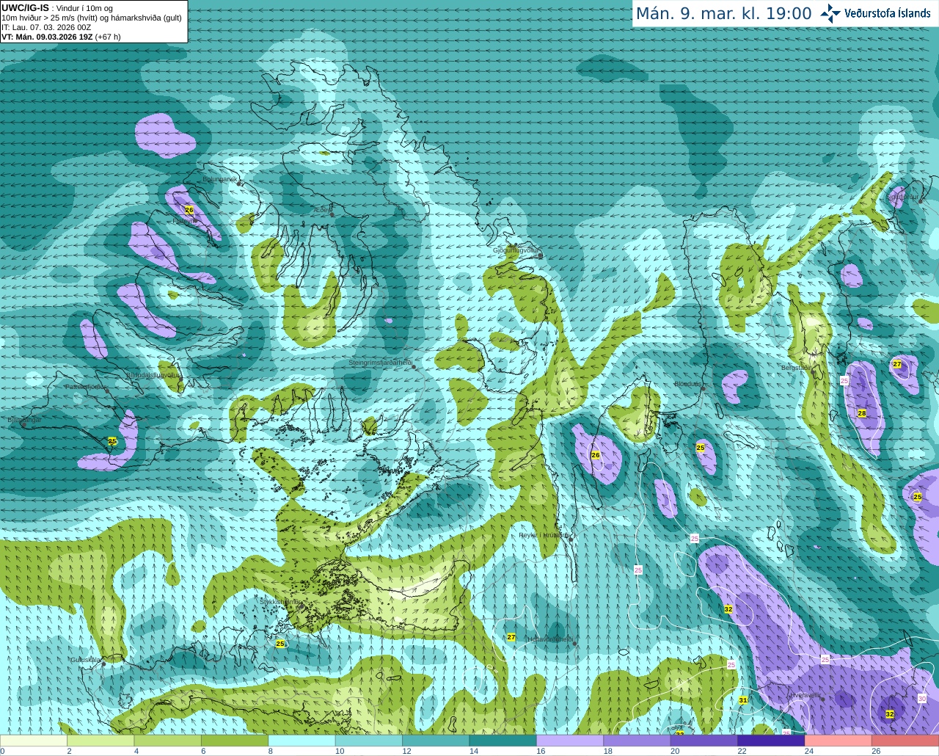Click the yellow 26 gust marker west of Blönduós
Screen dimensions: 939x756
coord(596,455)
